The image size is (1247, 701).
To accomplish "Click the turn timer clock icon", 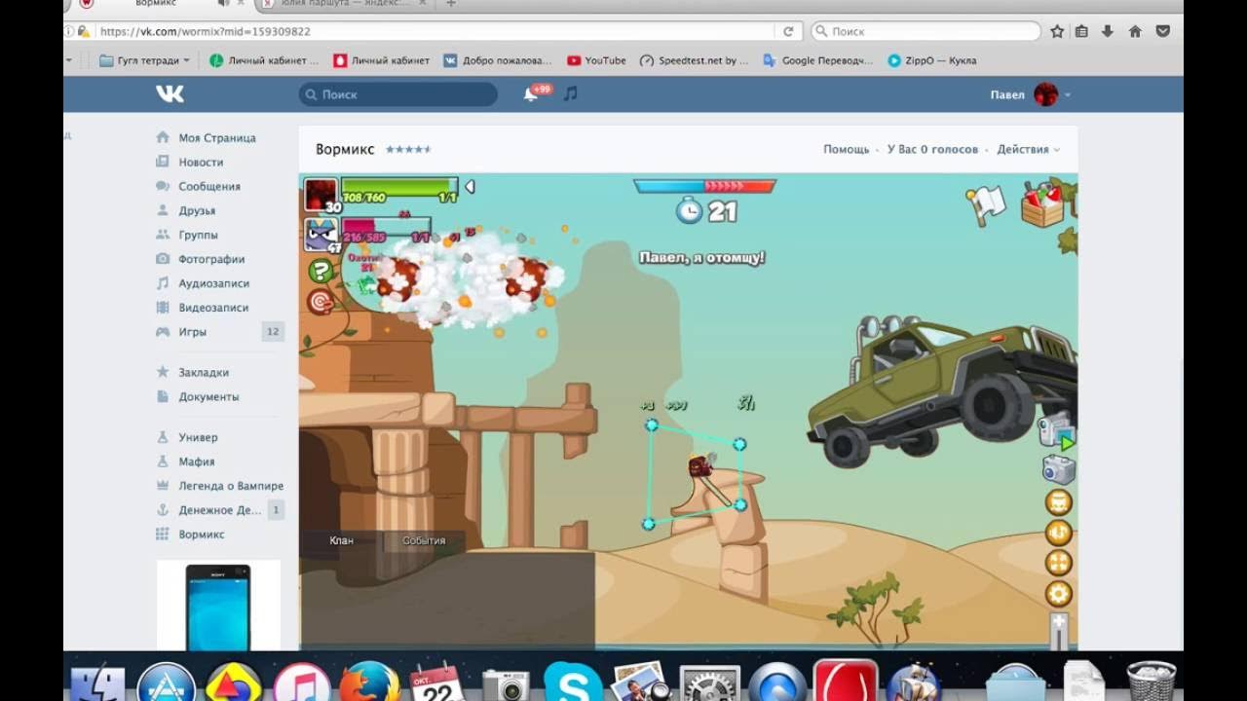I will point(689,210).
